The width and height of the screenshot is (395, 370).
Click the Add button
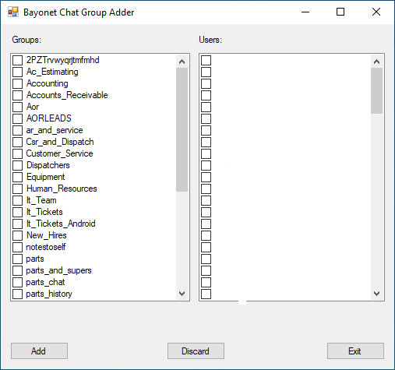click(x=39, y=351)
